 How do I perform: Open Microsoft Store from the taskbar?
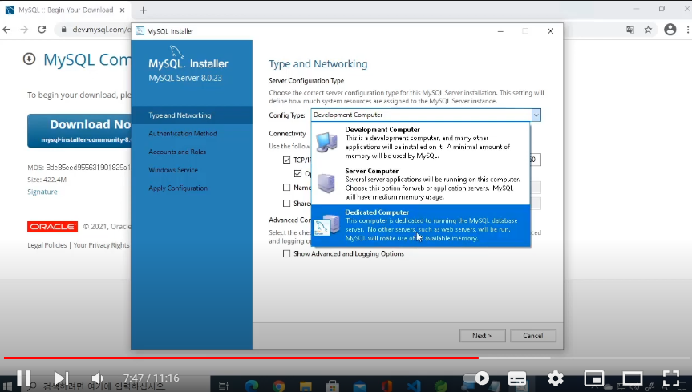pyautogui.click(x=332, y=386)
